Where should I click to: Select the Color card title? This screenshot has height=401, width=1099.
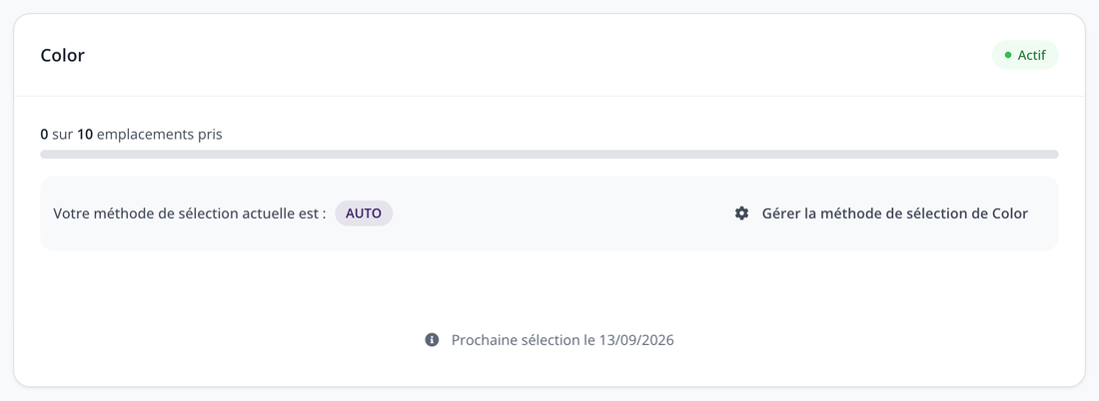point(62,55)
